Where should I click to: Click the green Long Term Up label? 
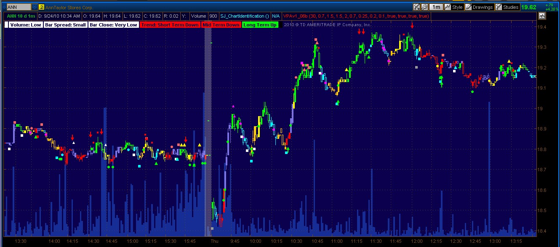click(260, 25)
